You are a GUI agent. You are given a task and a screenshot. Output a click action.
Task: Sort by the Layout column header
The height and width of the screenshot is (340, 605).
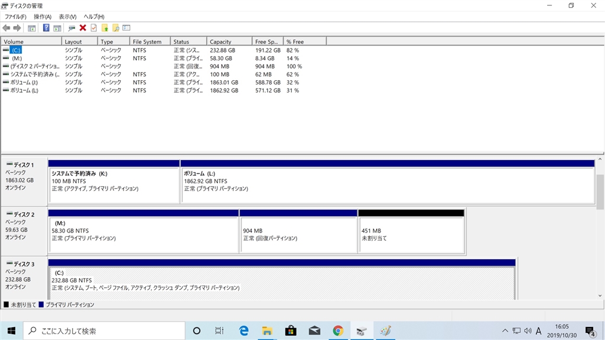pyautogui.click(x=80, y=42)
